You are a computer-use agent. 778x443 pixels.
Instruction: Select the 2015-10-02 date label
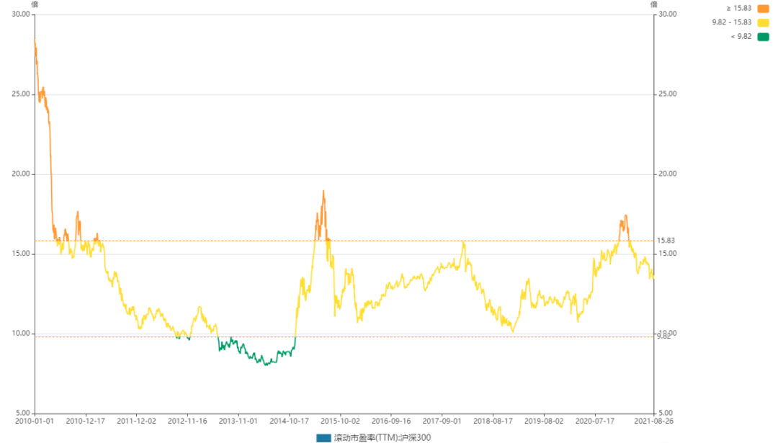pos(340,421)
